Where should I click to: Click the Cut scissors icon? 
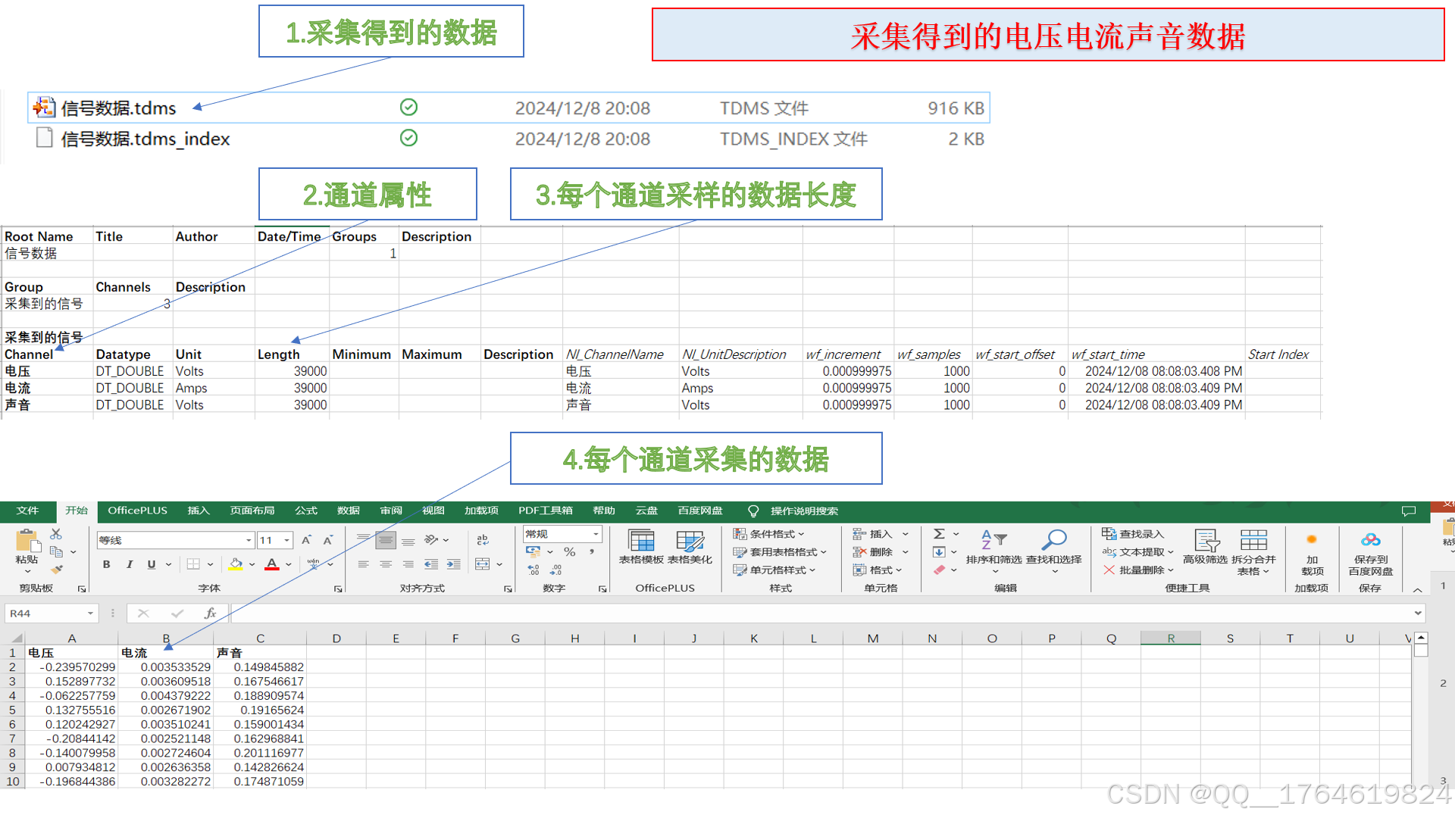point(56,534)
